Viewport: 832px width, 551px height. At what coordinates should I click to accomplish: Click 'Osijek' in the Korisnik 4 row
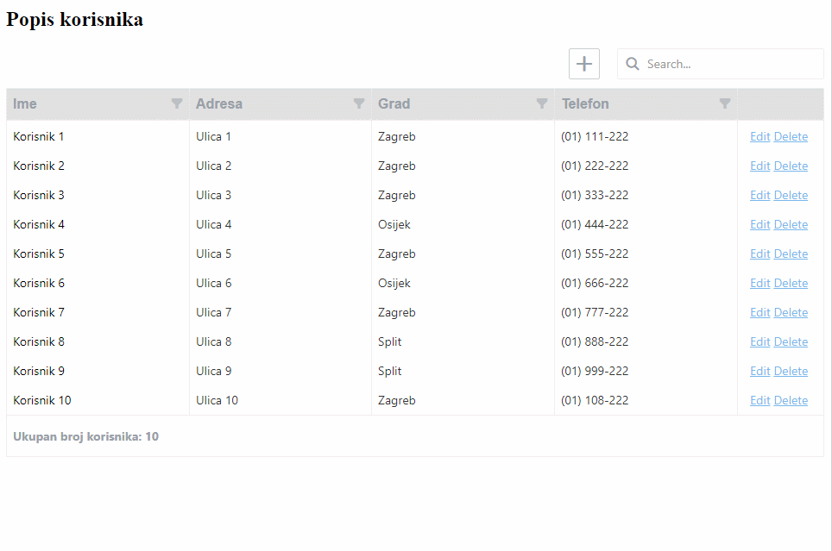click(x=394, y=224)
